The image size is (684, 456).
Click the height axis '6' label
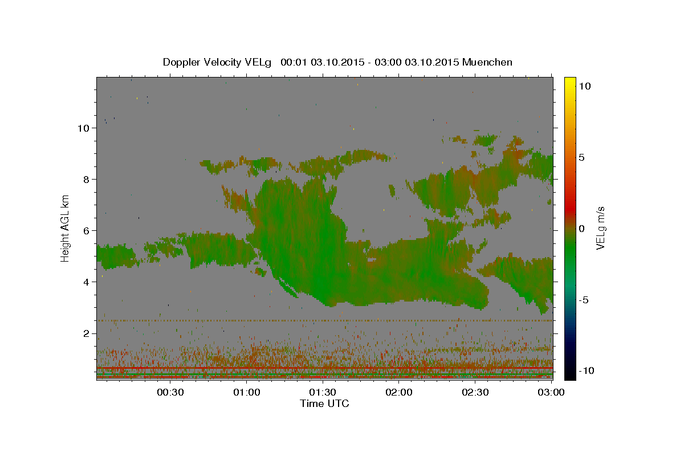point(87,231)
